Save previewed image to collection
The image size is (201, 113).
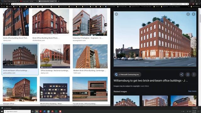(x=188, y=74)
